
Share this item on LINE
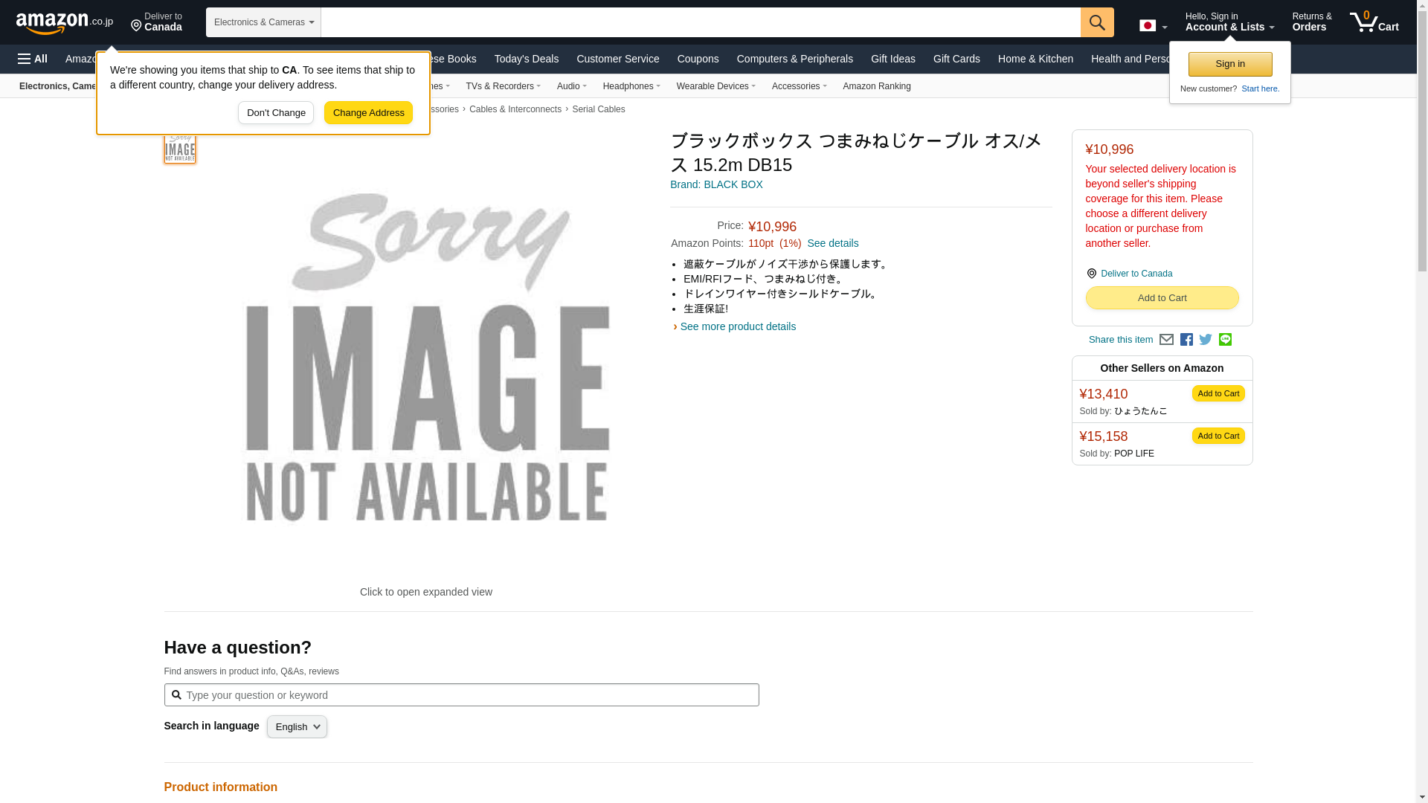[x=1225, y=340]
